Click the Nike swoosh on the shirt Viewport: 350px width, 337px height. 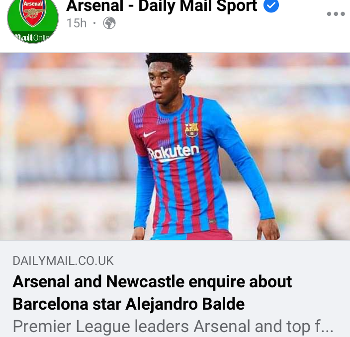(x=149, y=134)
